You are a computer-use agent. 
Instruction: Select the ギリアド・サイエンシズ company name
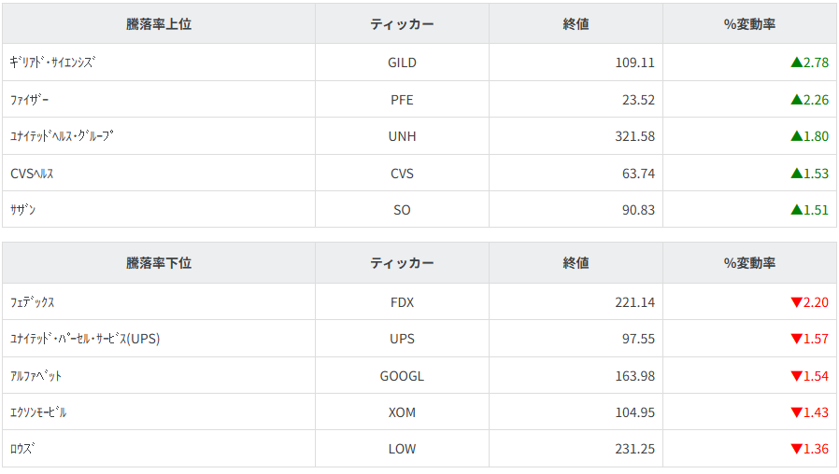coord(53,63)
